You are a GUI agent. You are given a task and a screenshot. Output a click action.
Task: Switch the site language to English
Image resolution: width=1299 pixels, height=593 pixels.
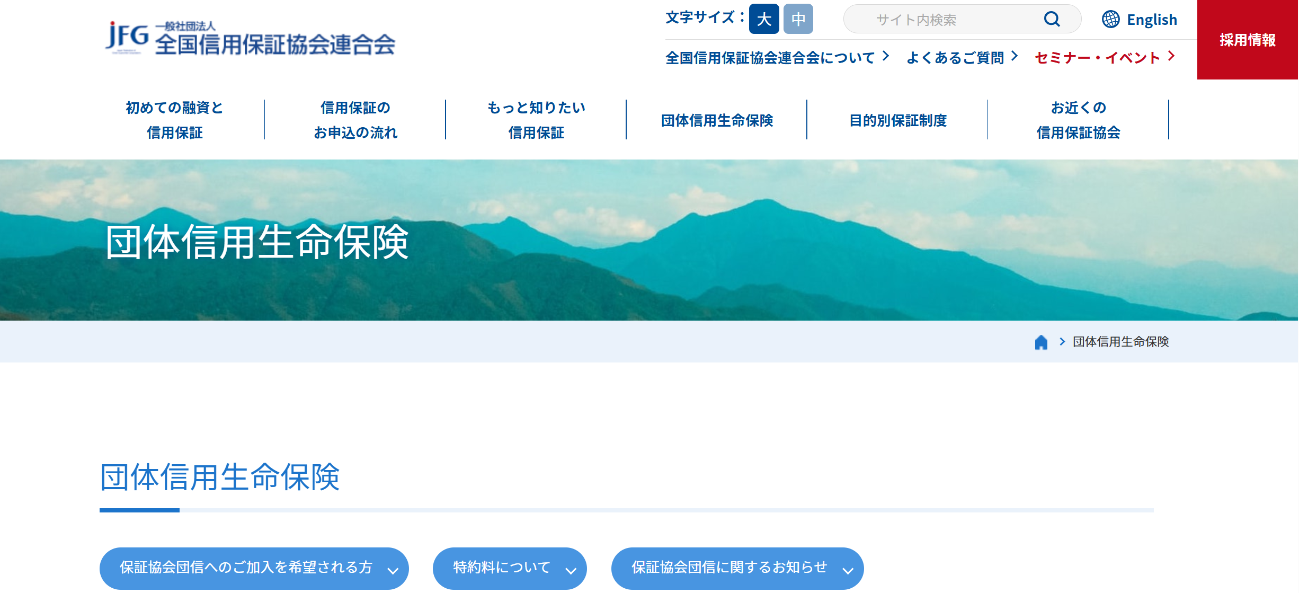(x=1151, y=20)
